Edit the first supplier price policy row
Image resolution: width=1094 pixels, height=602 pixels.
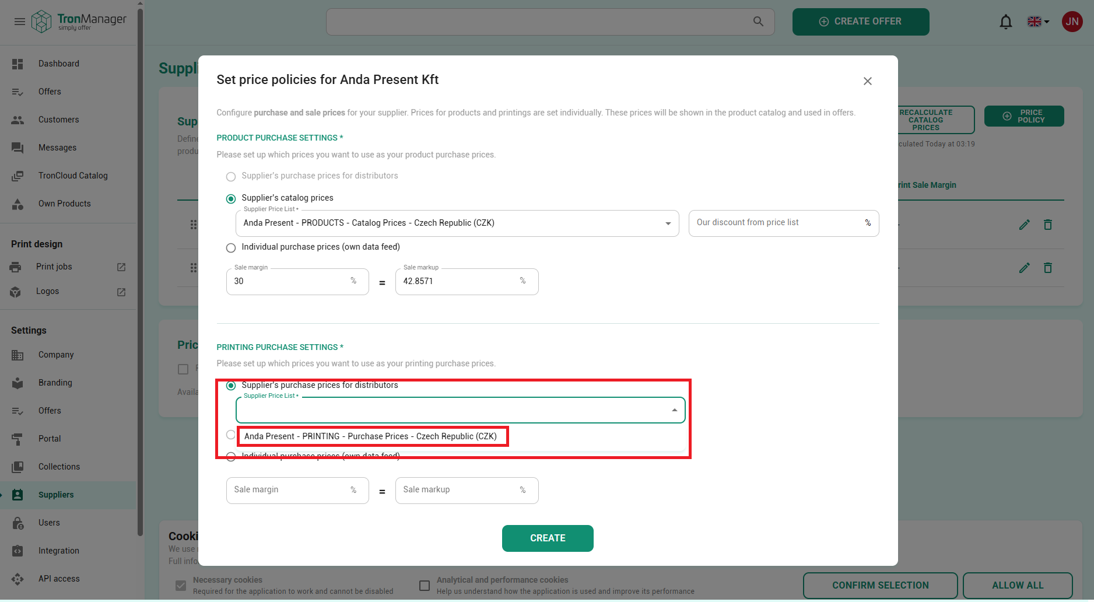[1025, 225]
